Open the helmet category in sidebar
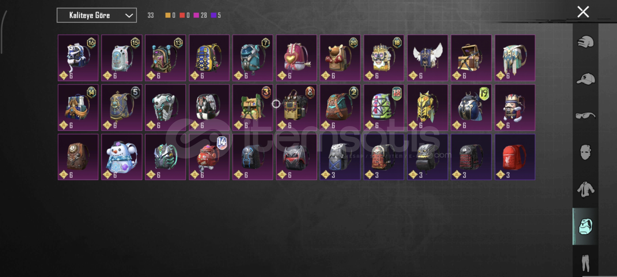Viewport: 617px width, 277px height. pyautogui.click(x=585, y=42)
